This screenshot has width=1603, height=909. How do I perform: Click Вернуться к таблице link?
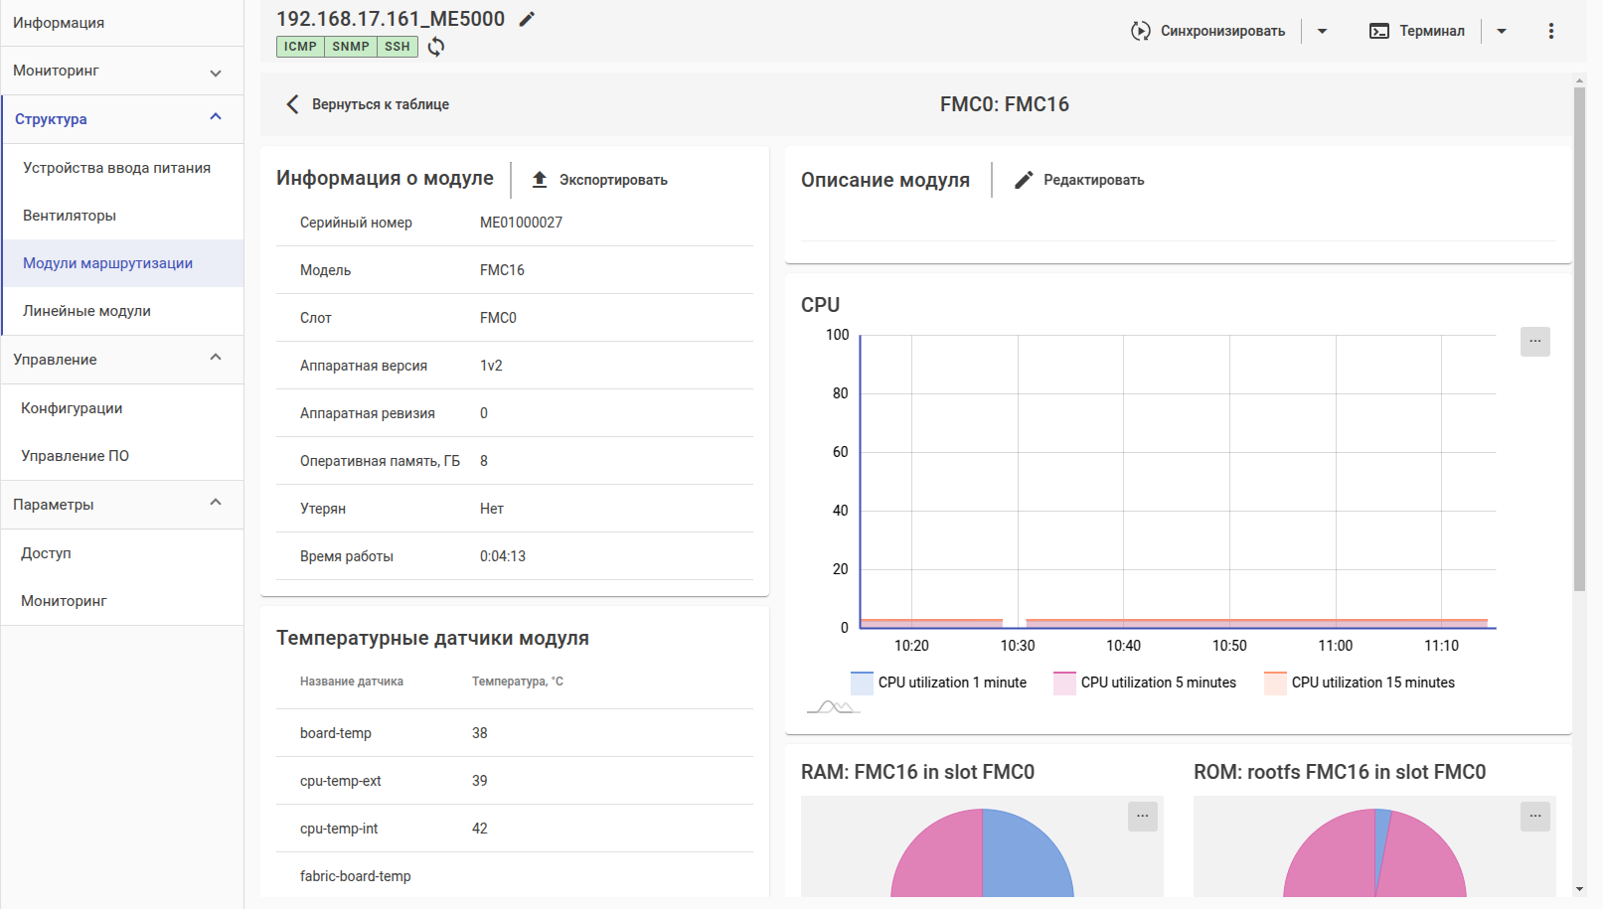click(x=368, y=104)
